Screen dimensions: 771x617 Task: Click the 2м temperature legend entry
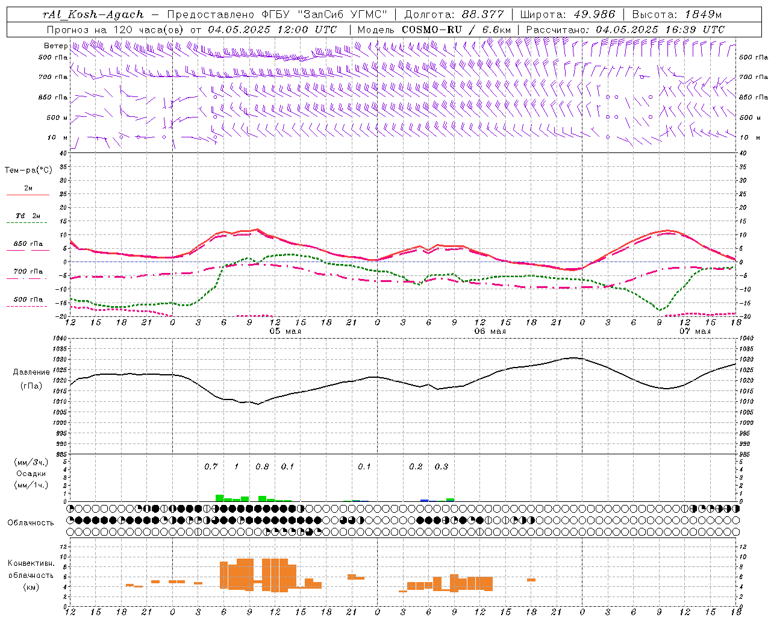28,188
